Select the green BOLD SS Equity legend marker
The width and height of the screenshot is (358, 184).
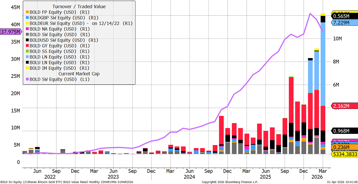click(x=27, y=52)
